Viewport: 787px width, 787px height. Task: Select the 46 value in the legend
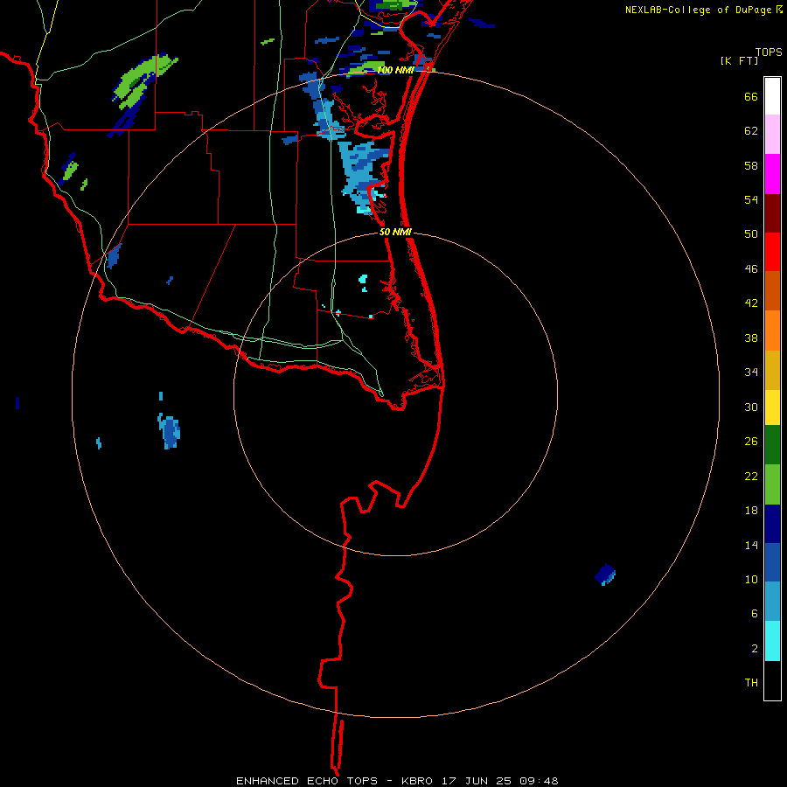point(751,269)
